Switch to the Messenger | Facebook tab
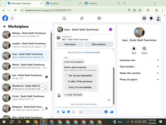166x125 pixels. [x=25, y=3]
